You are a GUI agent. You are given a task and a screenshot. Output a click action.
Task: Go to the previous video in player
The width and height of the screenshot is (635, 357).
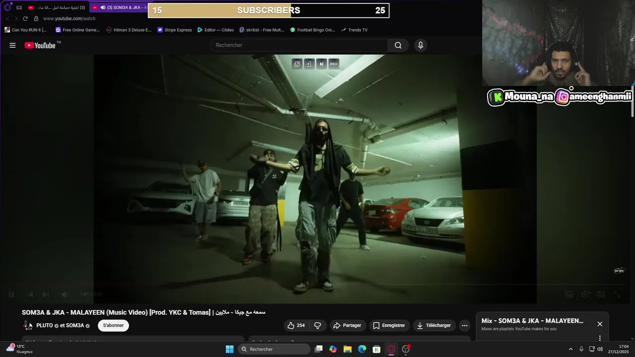coord(29,295)
